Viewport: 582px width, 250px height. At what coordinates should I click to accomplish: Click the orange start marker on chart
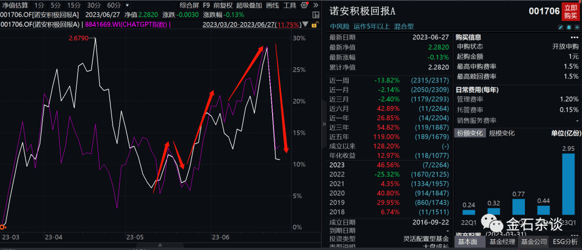(2, 227)
